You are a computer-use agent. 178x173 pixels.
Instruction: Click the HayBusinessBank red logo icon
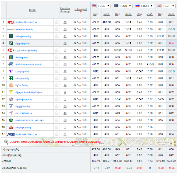tap(11, 22)
